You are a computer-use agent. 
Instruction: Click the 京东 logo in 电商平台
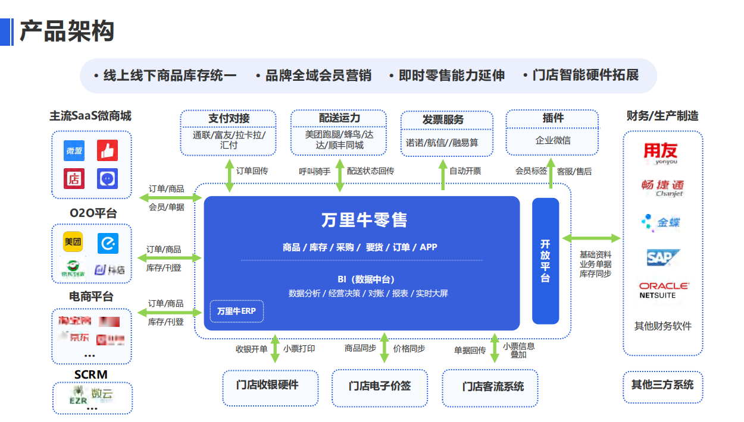75,338
